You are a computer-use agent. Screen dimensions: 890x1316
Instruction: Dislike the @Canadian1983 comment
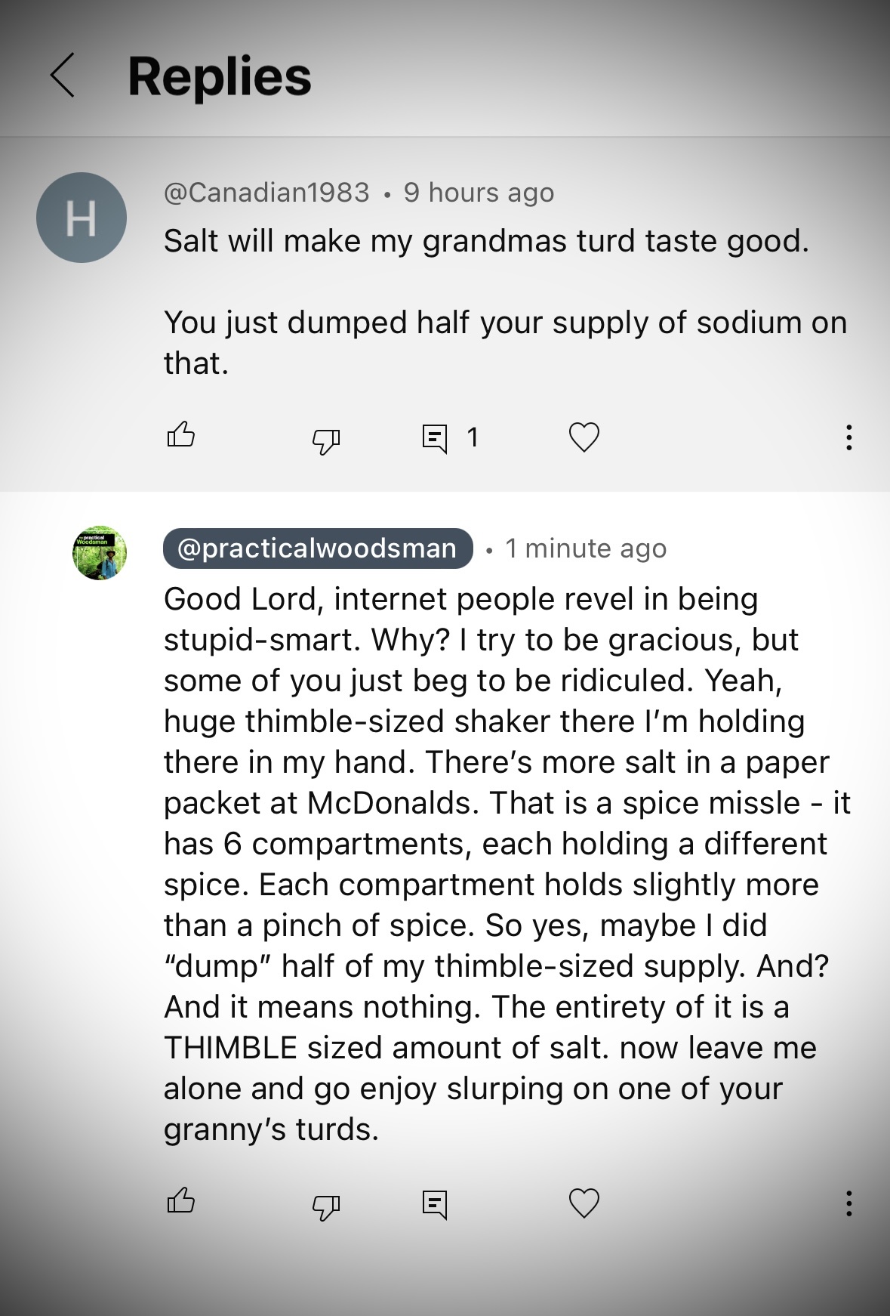pos(326,440)
